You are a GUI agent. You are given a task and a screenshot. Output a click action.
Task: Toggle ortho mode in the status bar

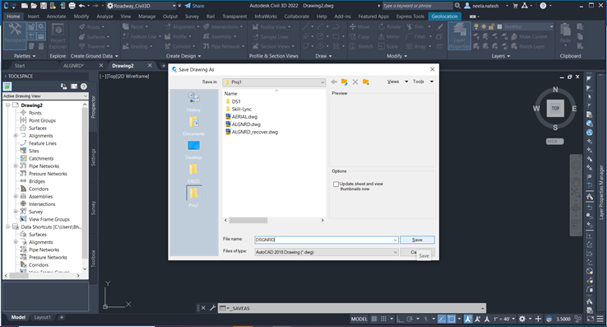tap(400, 319)
